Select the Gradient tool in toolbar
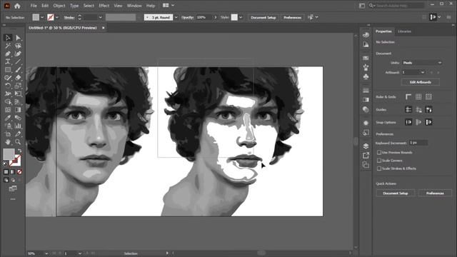This screenshot has width=457, height=257. (x=18, y=110)
